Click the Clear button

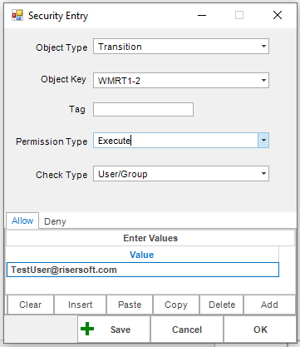31,305
